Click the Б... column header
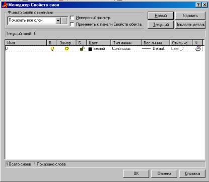The height and width of the screenshot is (182, 209). point(81,43)
